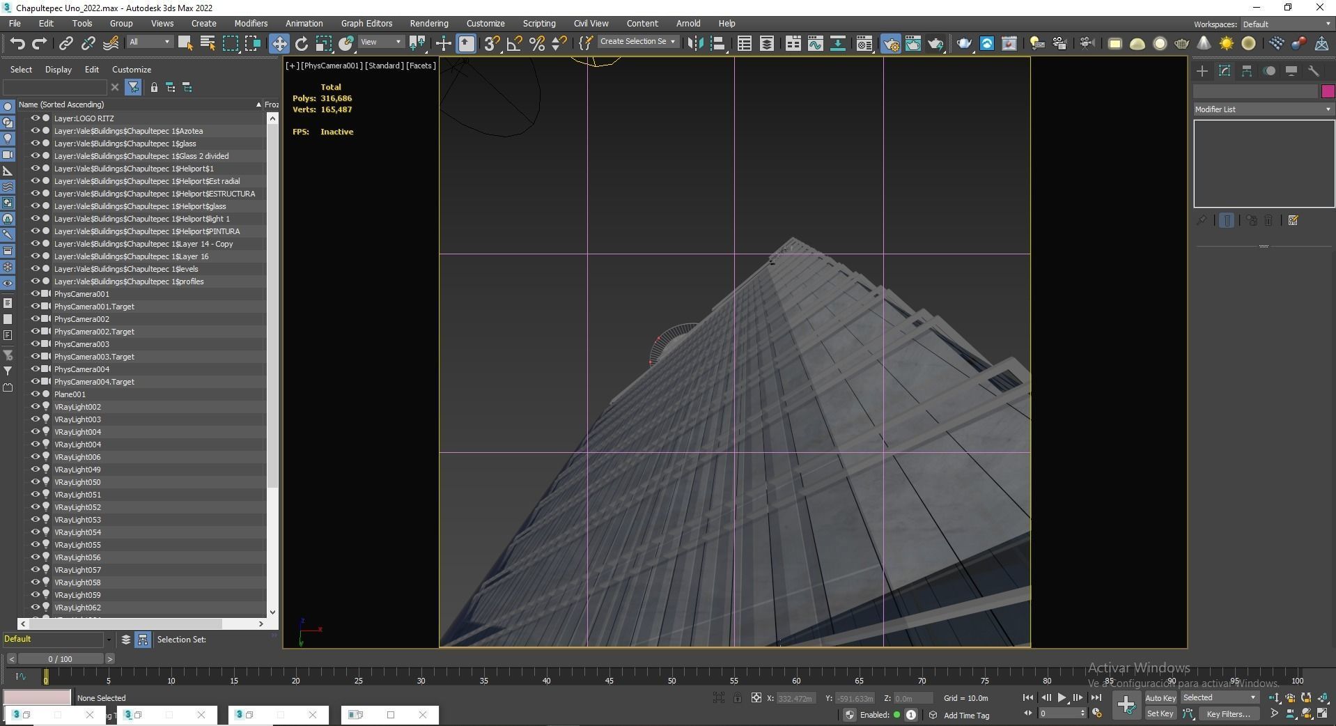The image size is (1336, 726).
Task: Toggle visibility of VRayLight059
Action: [35, 595]
